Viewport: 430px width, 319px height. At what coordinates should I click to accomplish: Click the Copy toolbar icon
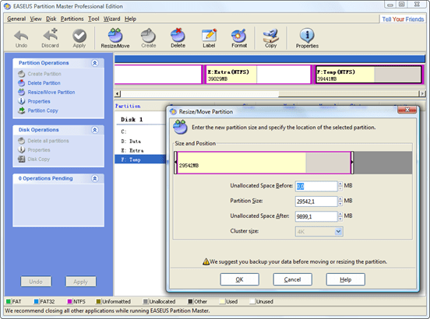point(270,36)
